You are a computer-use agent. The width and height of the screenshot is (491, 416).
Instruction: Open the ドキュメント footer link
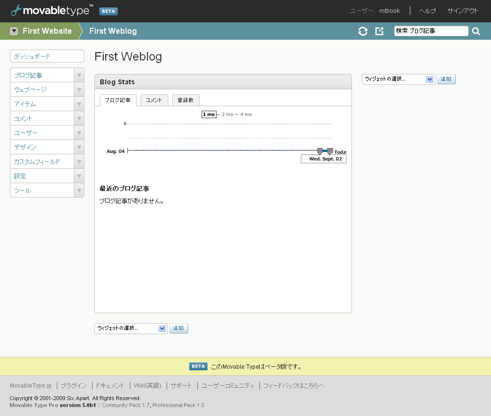pos(110,386)
